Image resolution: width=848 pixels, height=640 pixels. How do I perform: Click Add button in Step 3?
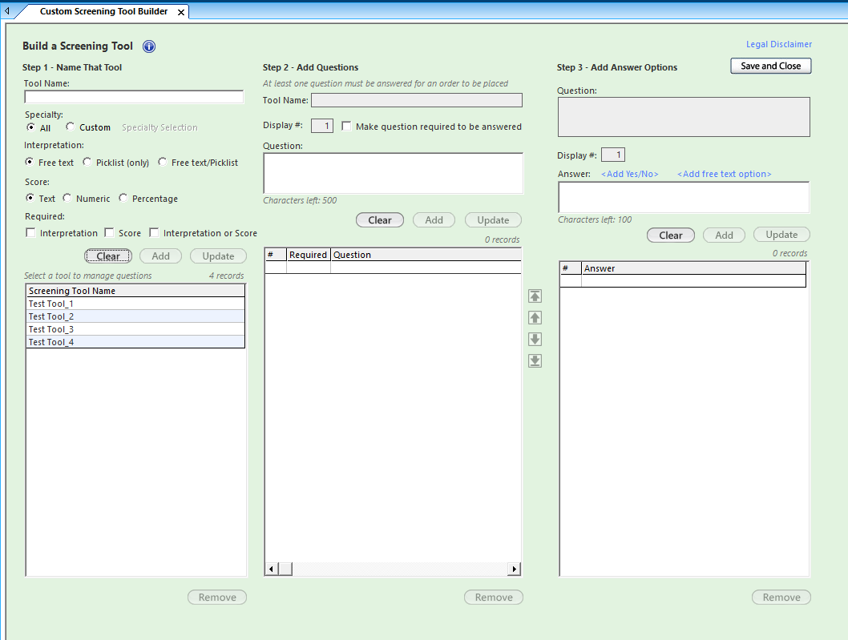click(x=724, y=235)
